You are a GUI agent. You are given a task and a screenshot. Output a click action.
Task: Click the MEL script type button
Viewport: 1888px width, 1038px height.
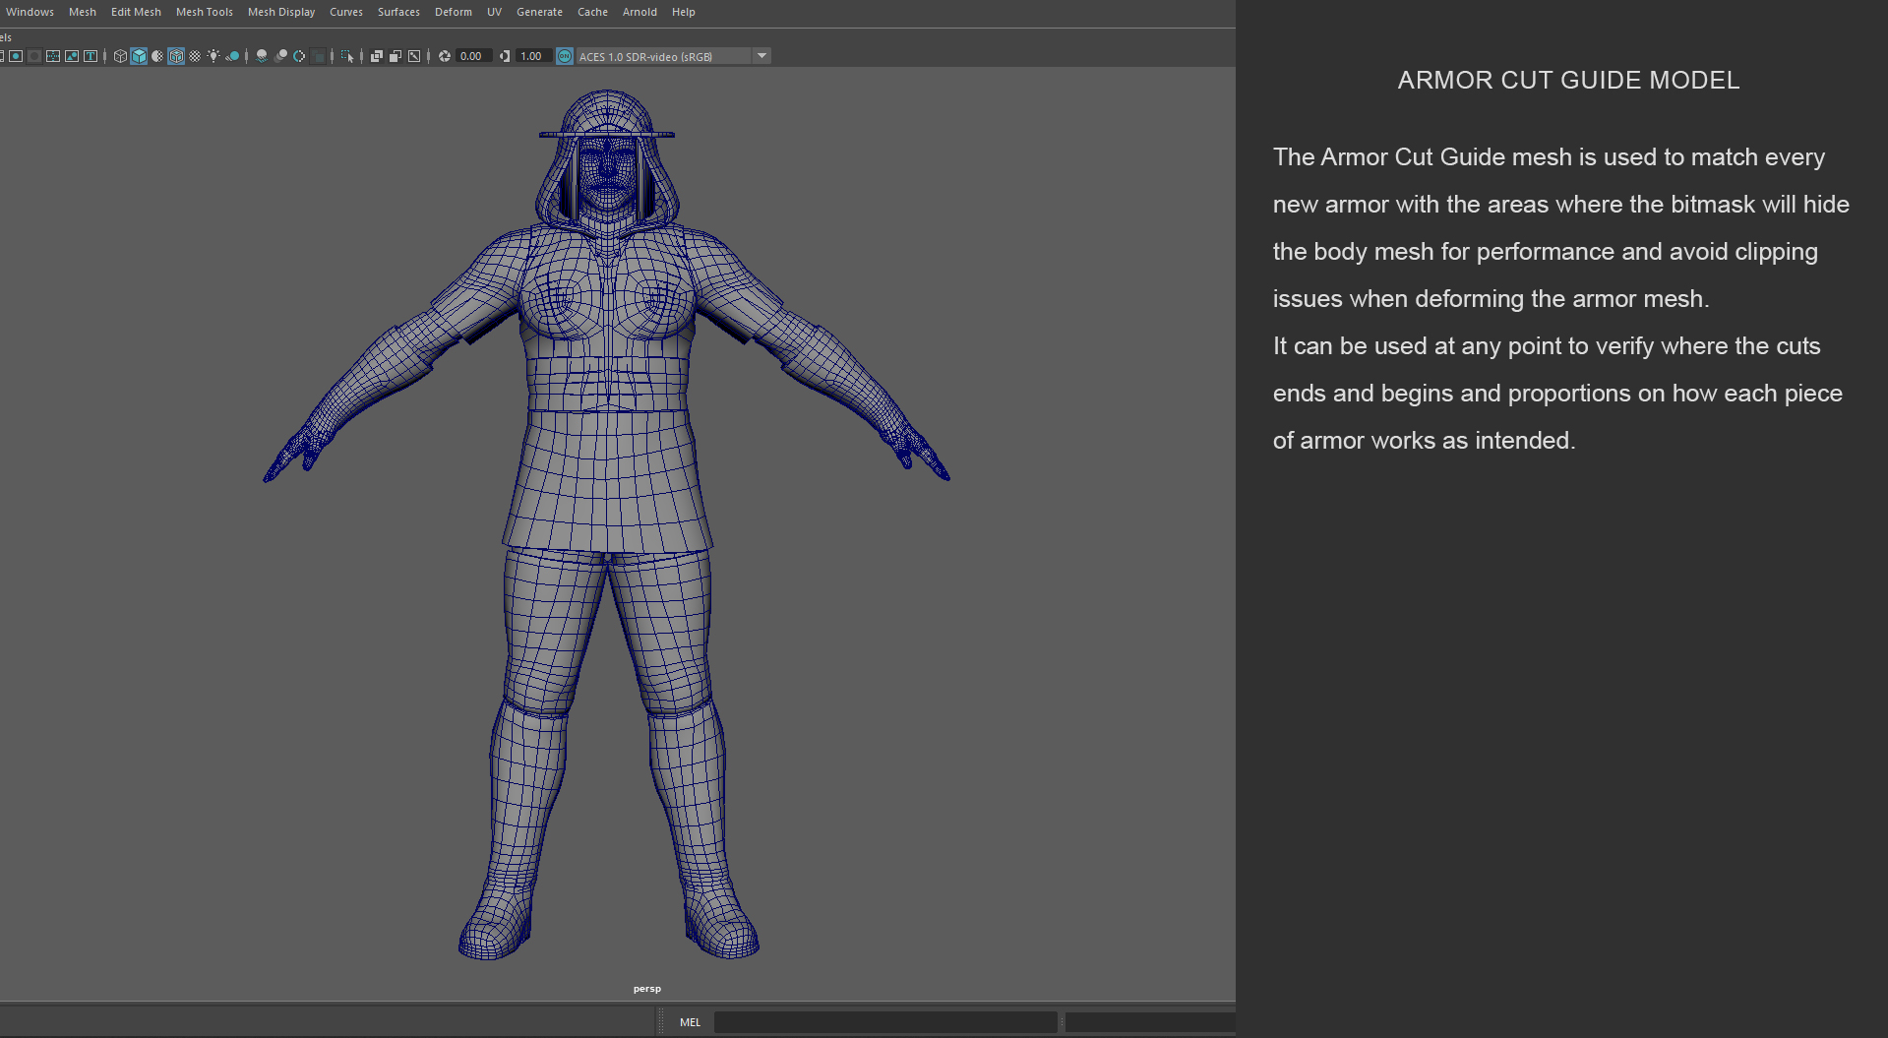[x=691, y=1022]
